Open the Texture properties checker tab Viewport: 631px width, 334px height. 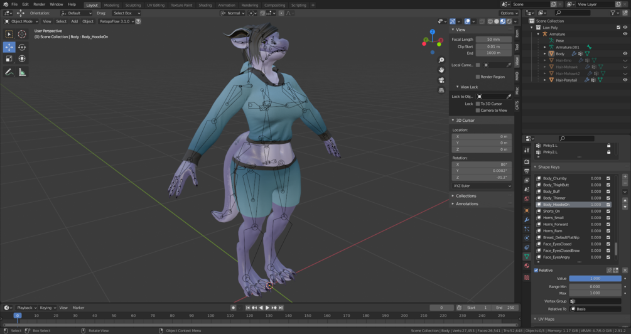527,277
